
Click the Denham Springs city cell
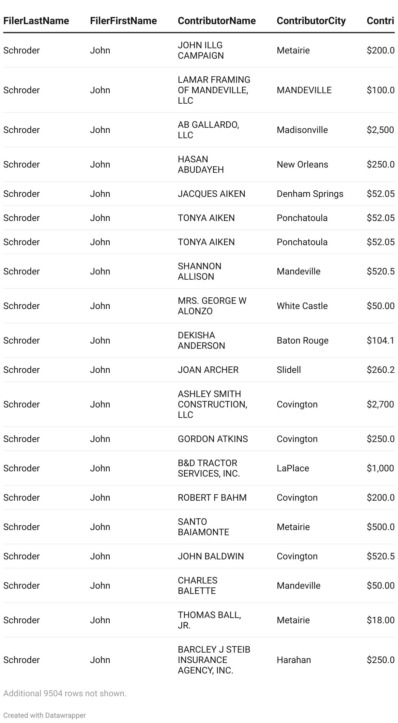(x=310, y=194)
